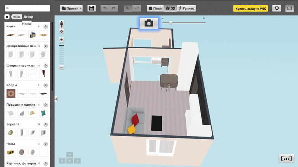Click Купить аккаунт PRO button
This screenshot has width=298, height=167.
point(251,8)
